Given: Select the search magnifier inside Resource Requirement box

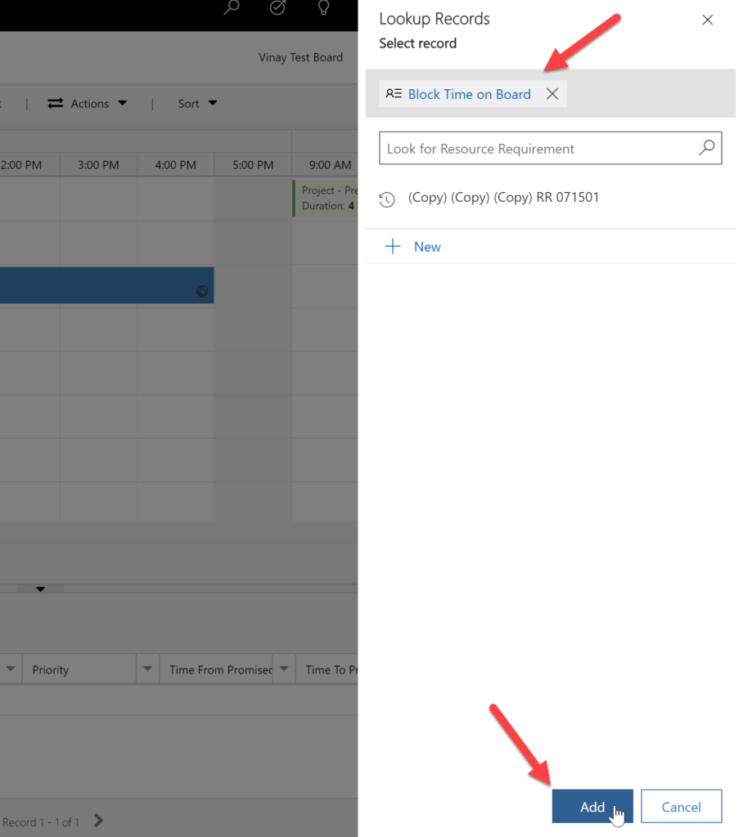Looking at the screenshot, I should pyautogui.click(x=705, y=148).
